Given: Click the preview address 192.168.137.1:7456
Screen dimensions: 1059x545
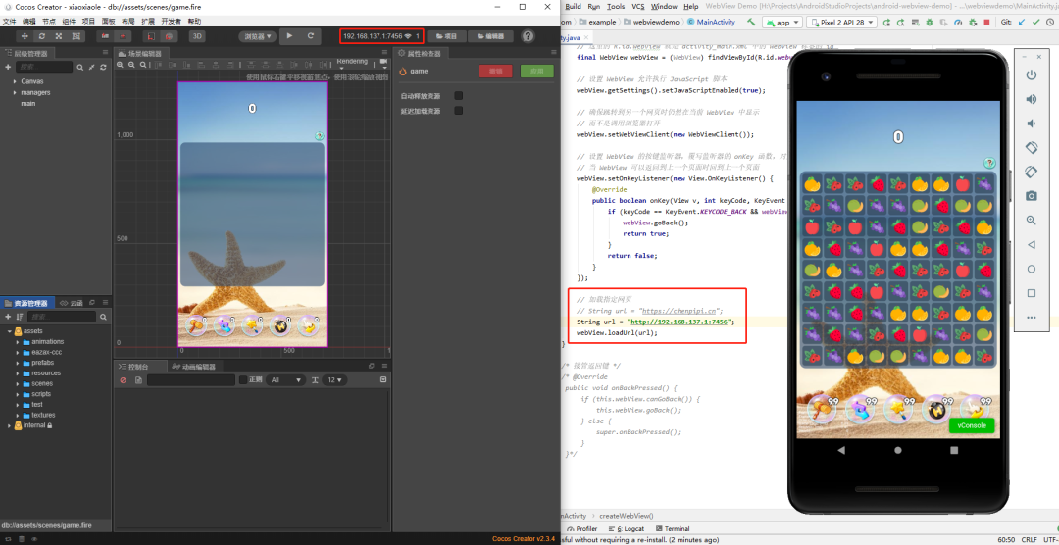Looking at the screenshot, I should click(373, 36).
